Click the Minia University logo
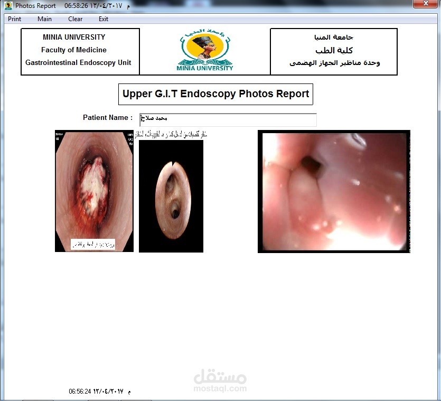 [x=205, y=50]
